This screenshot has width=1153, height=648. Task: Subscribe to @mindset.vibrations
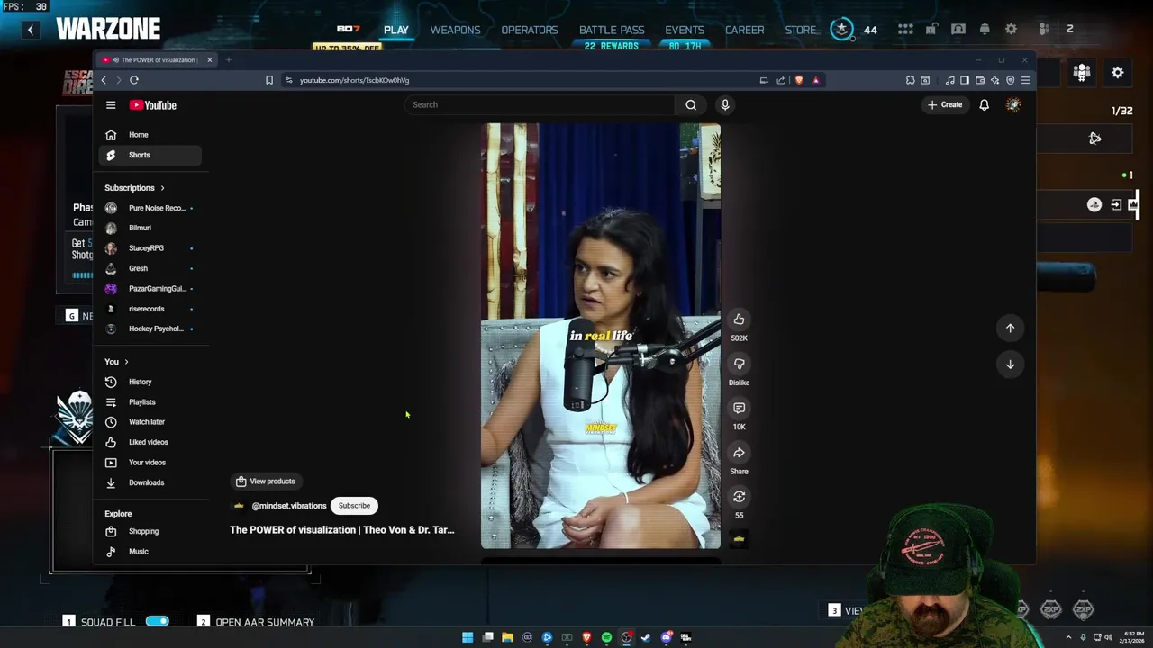point(354,506)
